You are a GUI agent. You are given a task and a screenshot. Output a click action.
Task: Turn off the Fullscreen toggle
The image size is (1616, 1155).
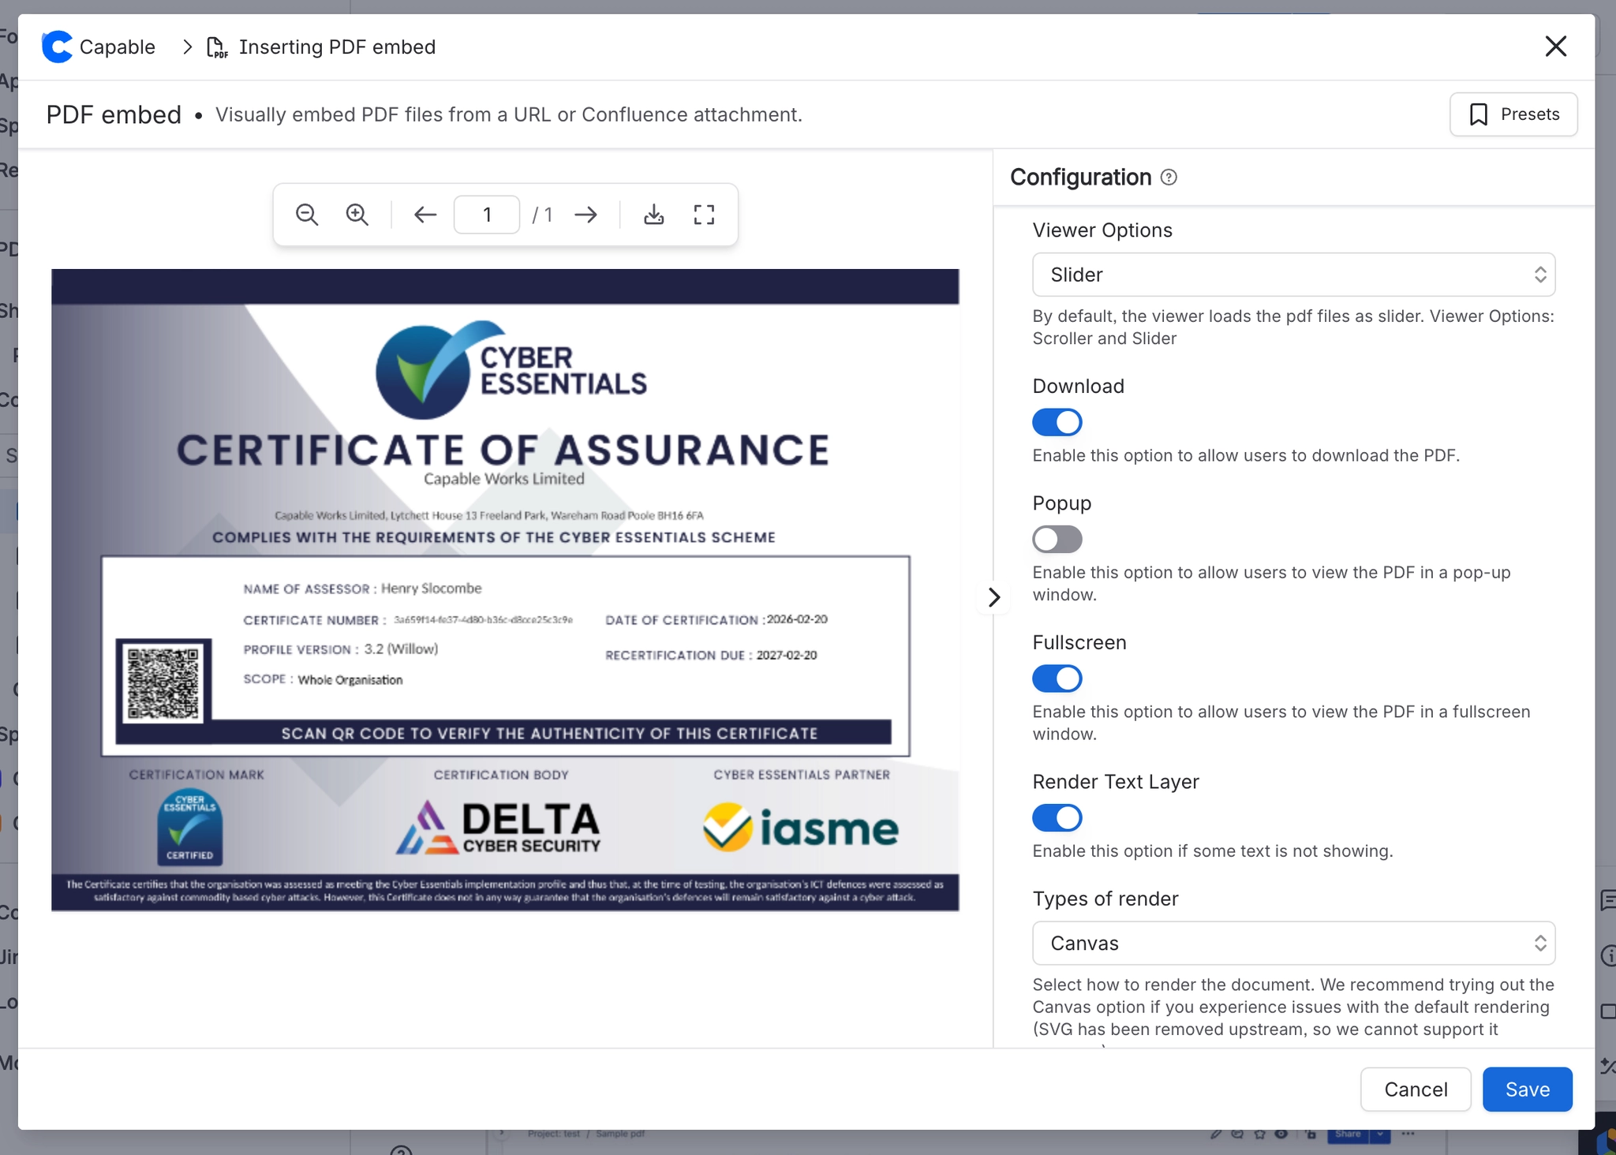(x=1057, y=678)
